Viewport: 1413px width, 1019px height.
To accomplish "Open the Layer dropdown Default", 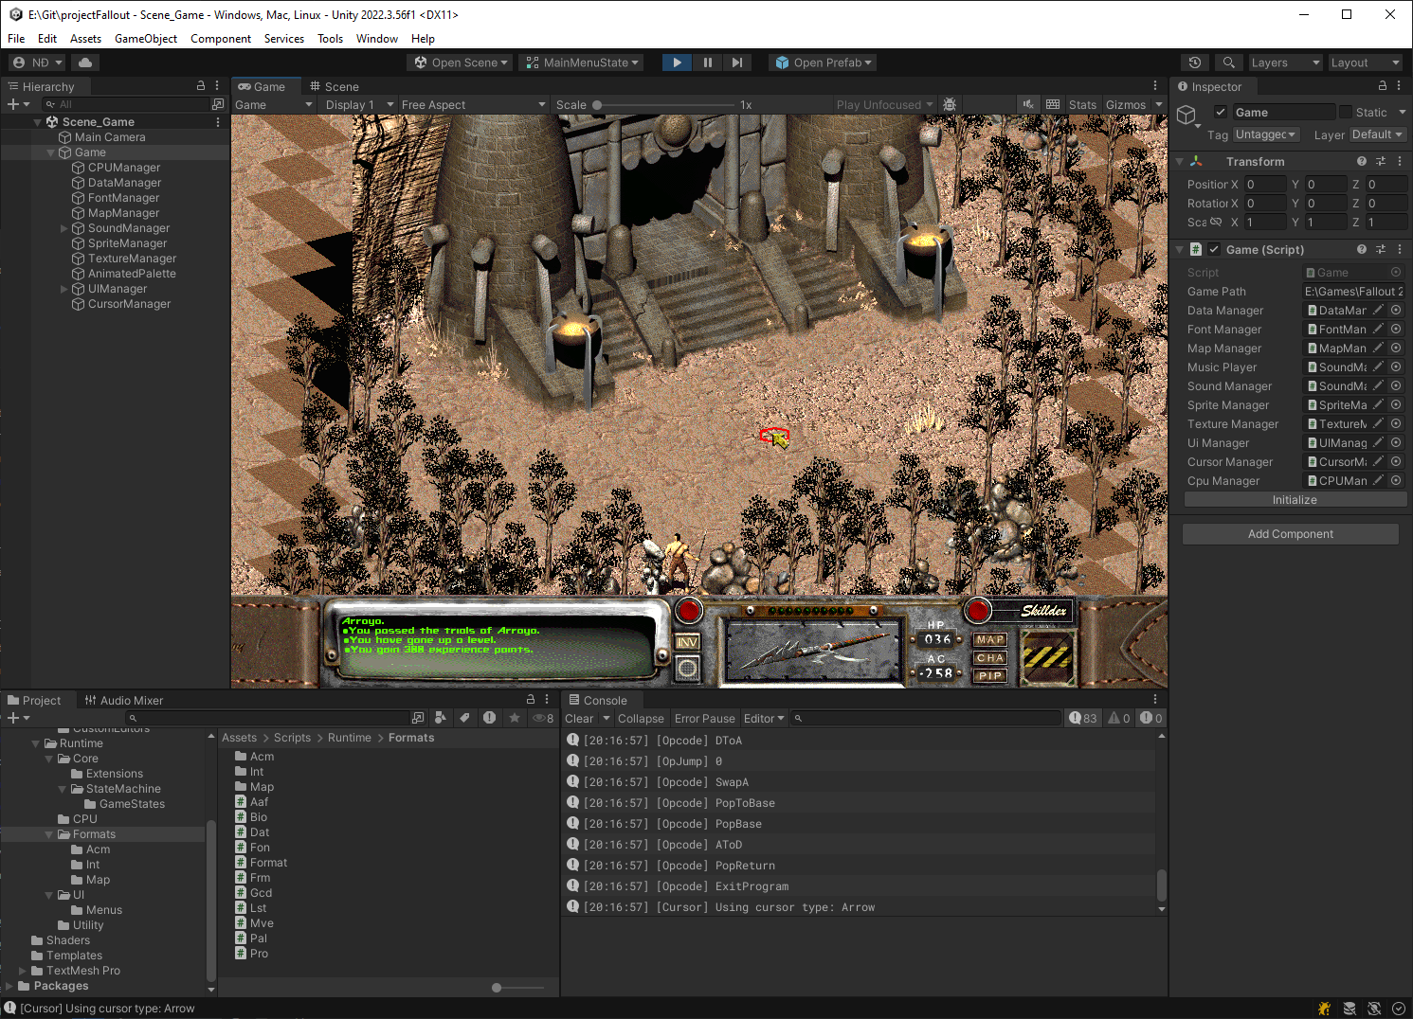I will click(x=1377, y=134).
